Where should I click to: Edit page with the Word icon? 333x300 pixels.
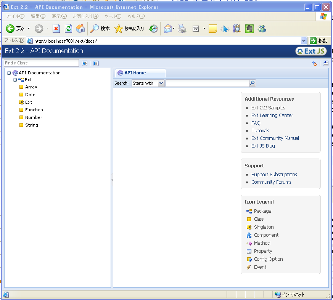196,29
